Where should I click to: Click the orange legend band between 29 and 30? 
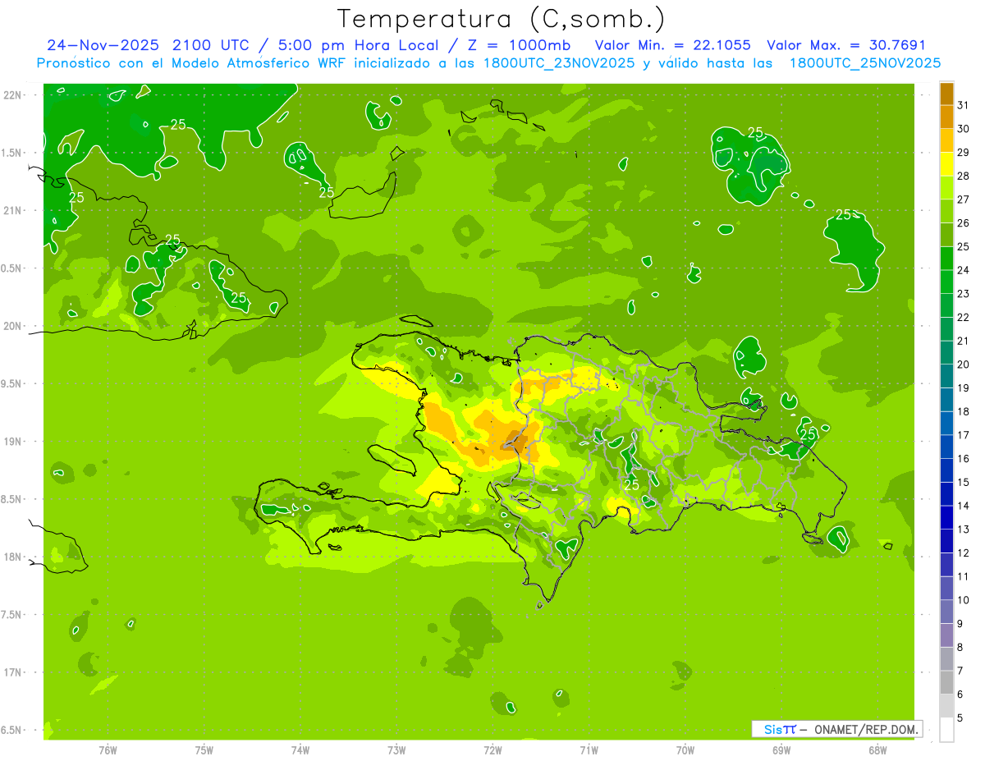pos(947,141)
